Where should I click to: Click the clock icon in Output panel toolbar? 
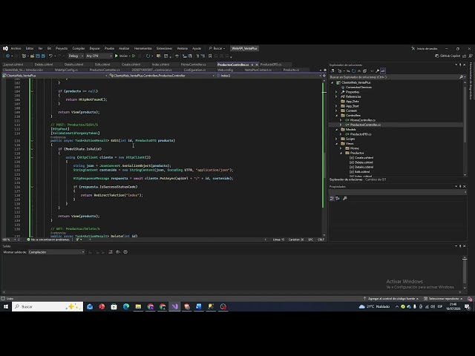pyautogui.click(x=125, y=252)
